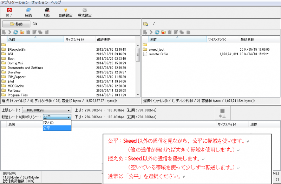Click the 終了 exit power icon
Image resolution: width=281 pixels, height=184 pixels.
9,10
